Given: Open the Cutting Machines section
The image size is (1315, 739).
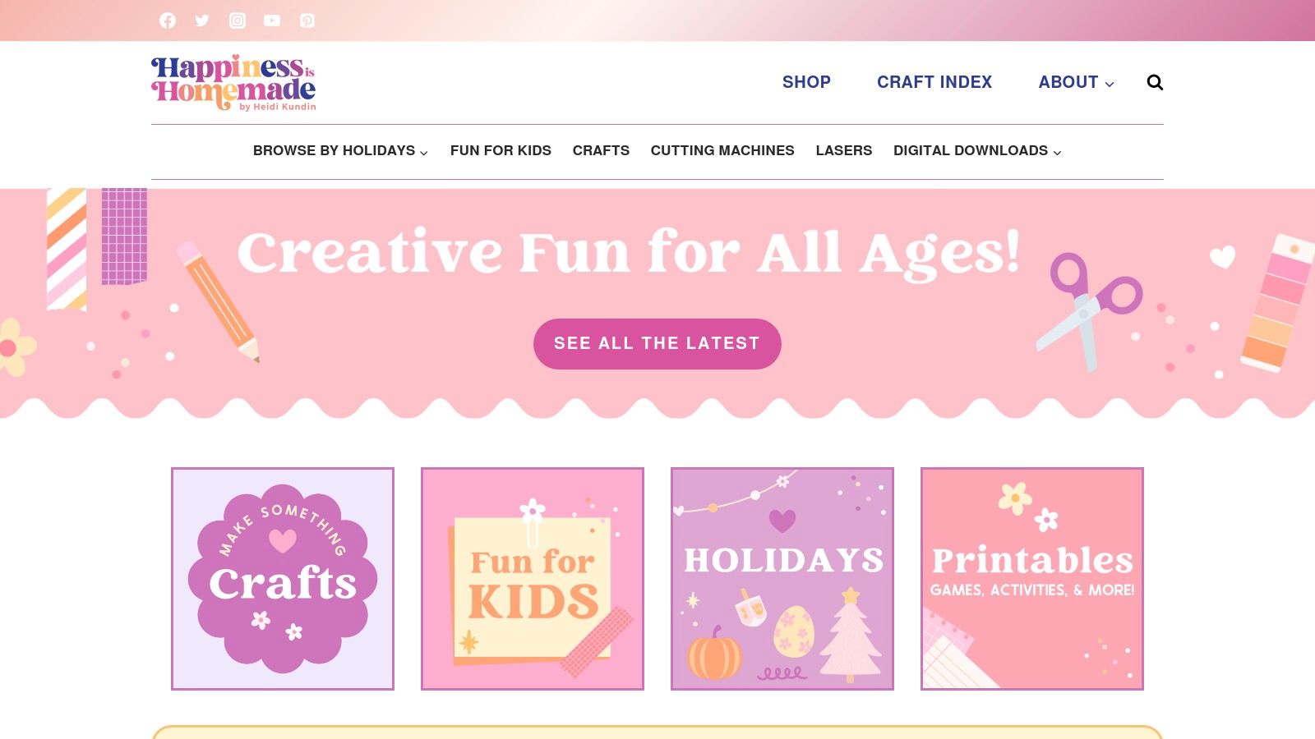Looking at the screenshot, I should (x=722, y=151).
